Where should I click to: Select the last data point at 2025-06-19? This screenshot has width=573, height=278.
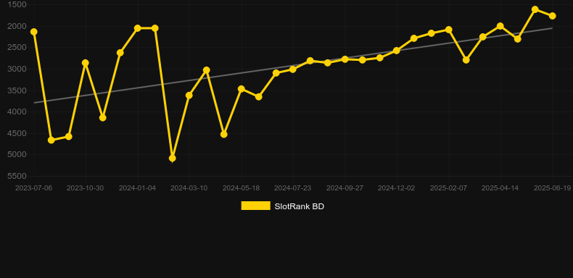552,16
